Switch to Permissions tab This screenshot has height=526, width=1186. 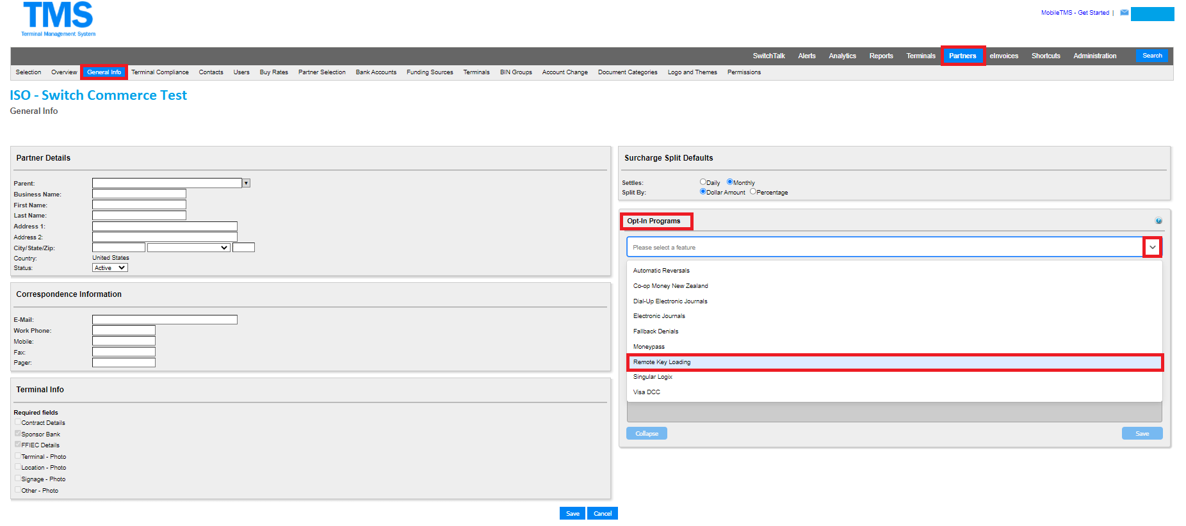743,72
